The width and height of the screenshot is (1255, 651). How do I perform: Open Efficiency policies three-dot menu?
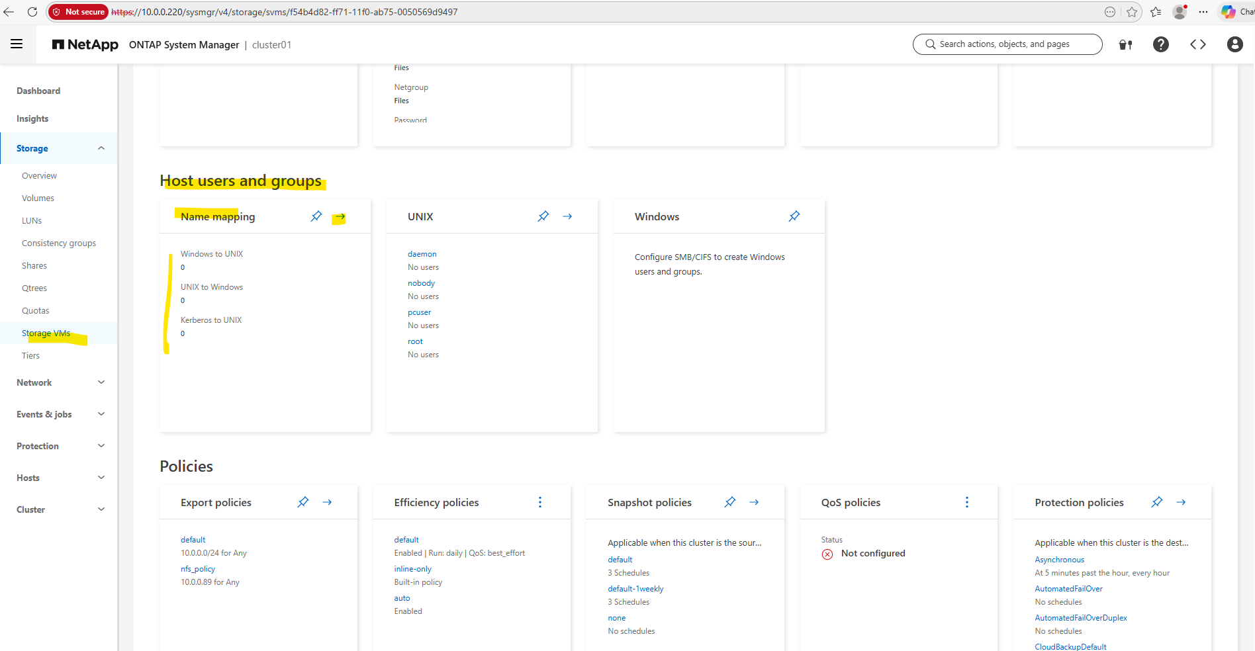click(540, 502)
